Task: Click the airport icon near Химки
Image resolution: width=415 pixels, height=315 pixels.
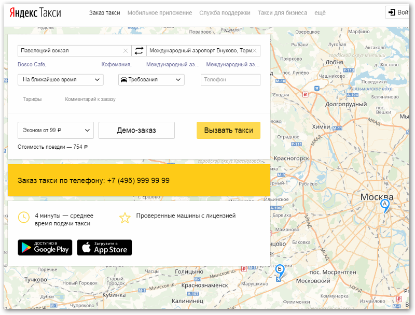Action: pos(317,88)
